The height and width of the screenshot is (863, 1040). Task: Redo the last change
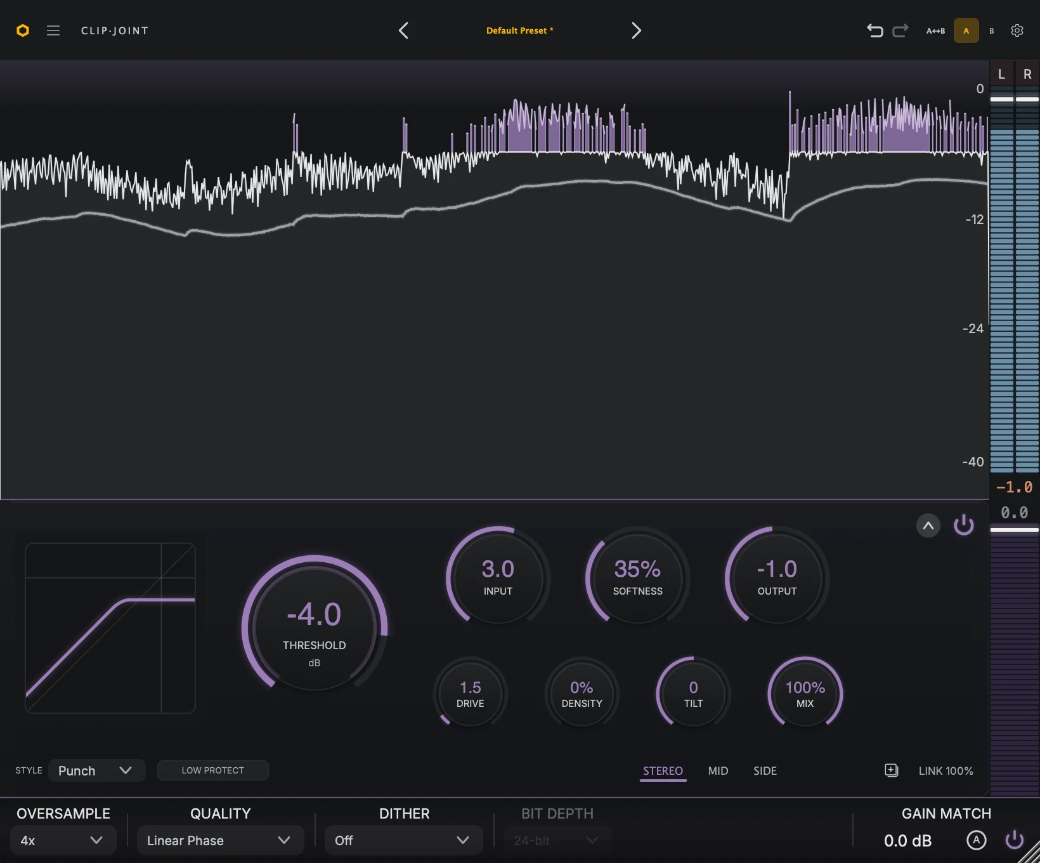point(900,30)
